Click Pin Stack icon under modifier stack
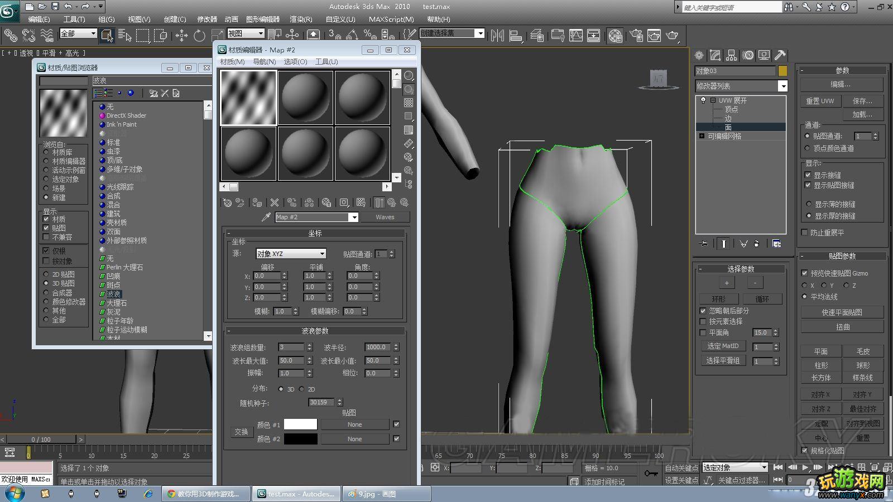 click(x=704, y=244)
